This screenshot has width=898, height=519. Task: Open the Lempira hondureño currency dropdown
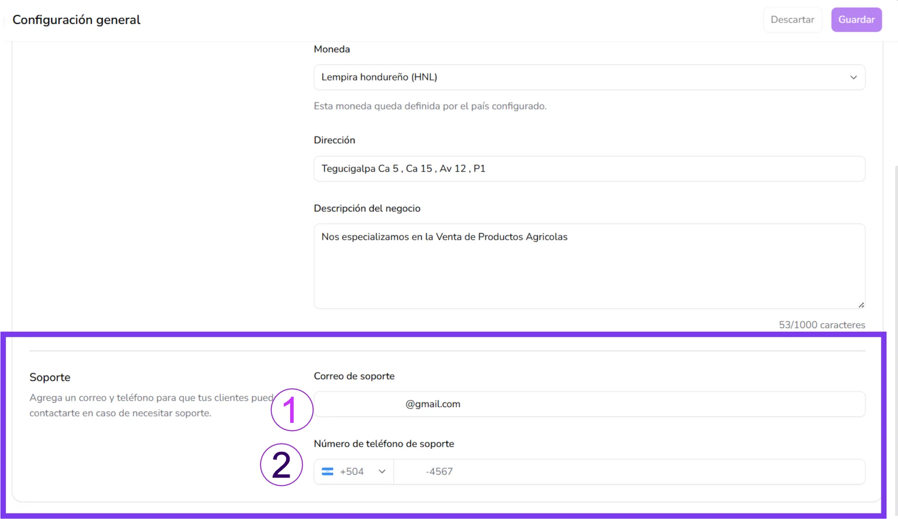(589, 77)
